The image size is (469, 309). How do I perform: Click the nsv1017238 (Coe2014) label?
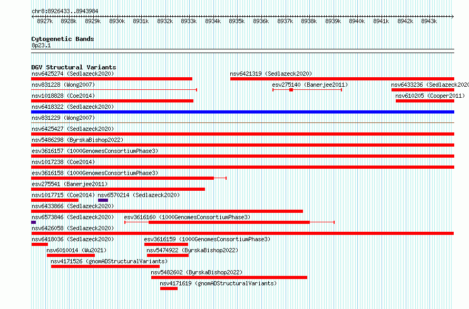coord(63,162)
